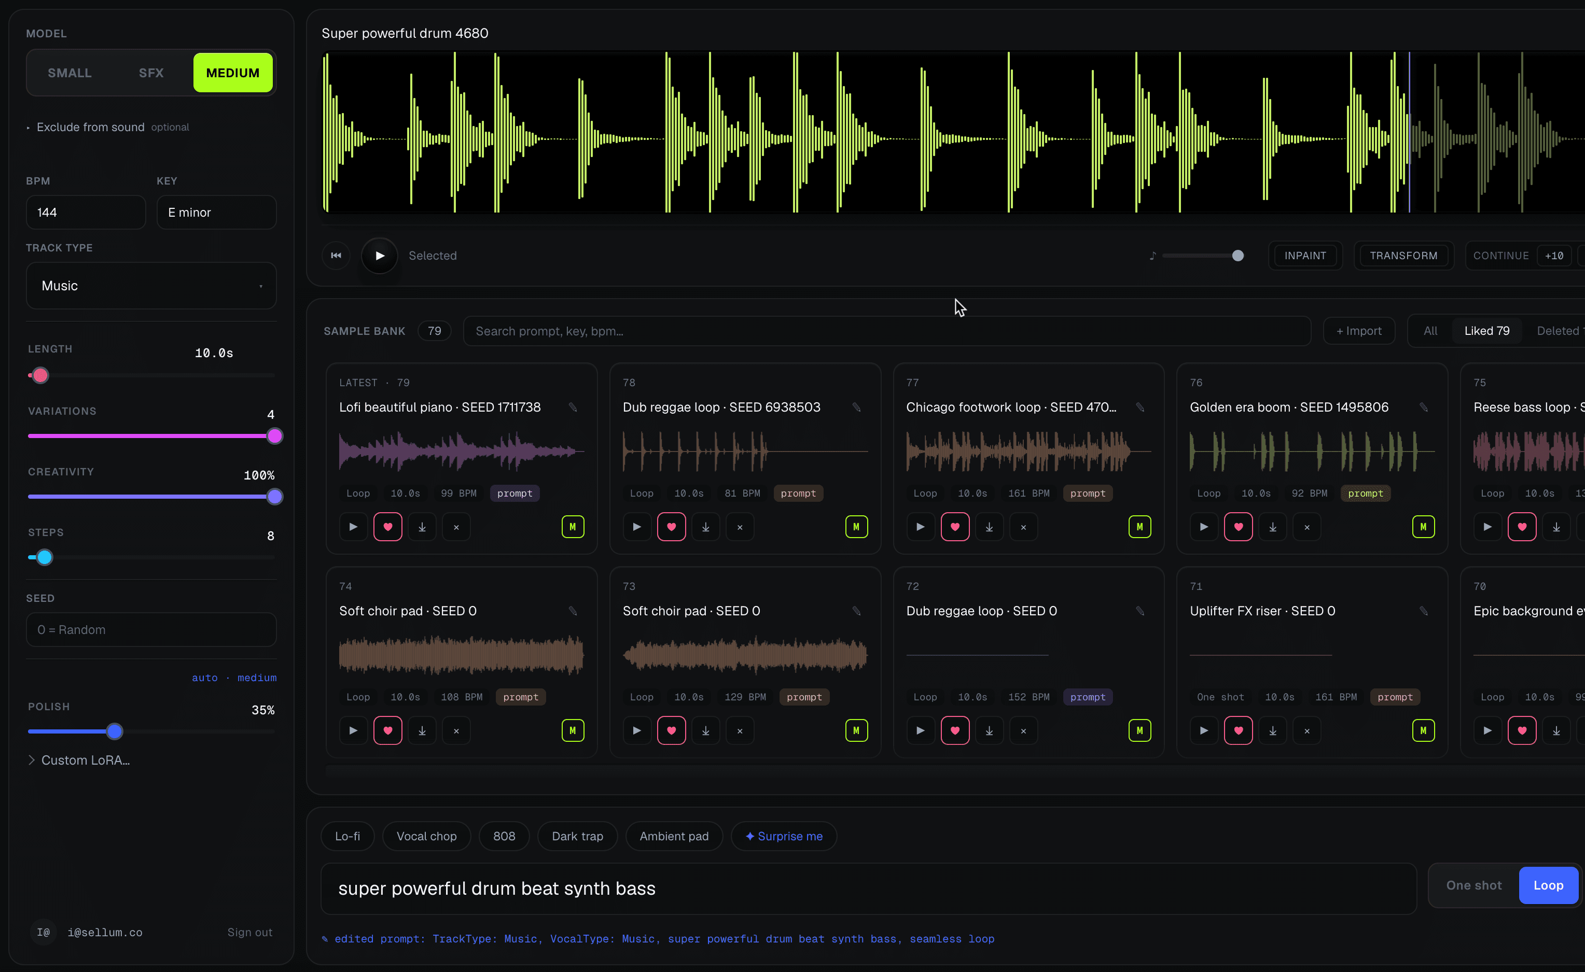Click the CONTINUE button

click(x=1501, y=256)
